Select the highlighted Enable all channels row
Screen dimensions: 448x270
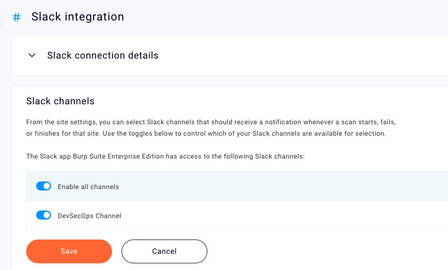pyautogui.click(x=286, y=186)
